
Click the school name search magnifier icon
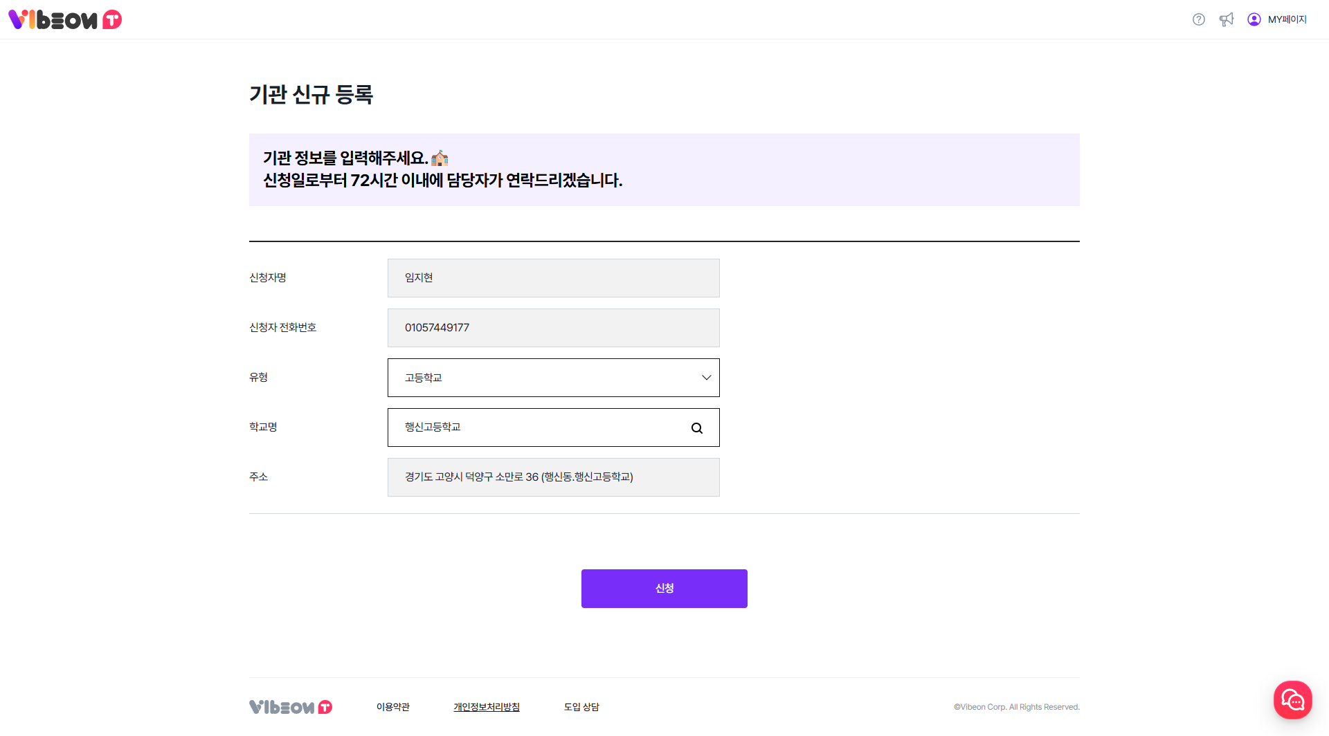tap(697, 428)
